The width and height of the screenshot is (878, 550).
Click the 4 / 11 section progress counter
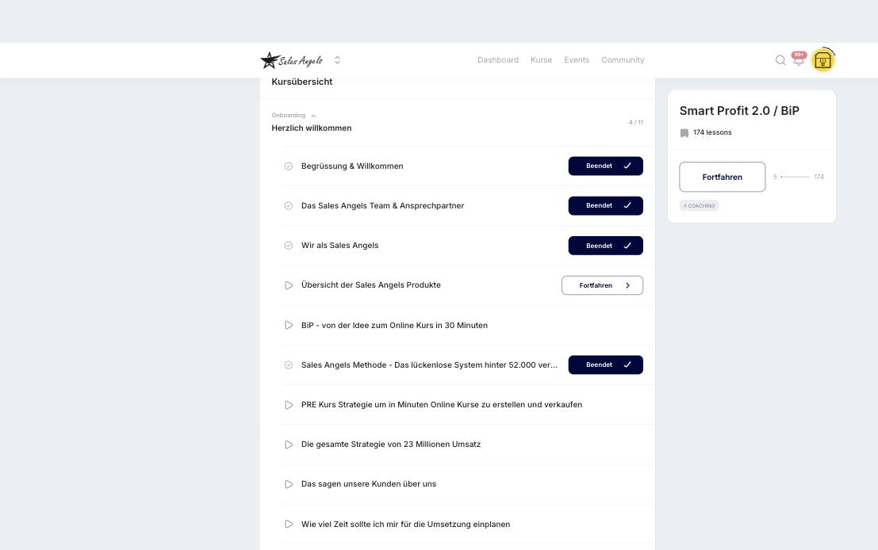coord(635,122)
